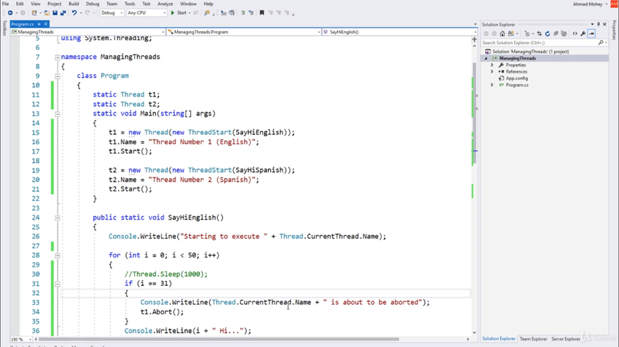Viewport: 619px width, 347px height.
Task: Click the split editor icon above vertical scrollbar
Action: coord(474,39)
